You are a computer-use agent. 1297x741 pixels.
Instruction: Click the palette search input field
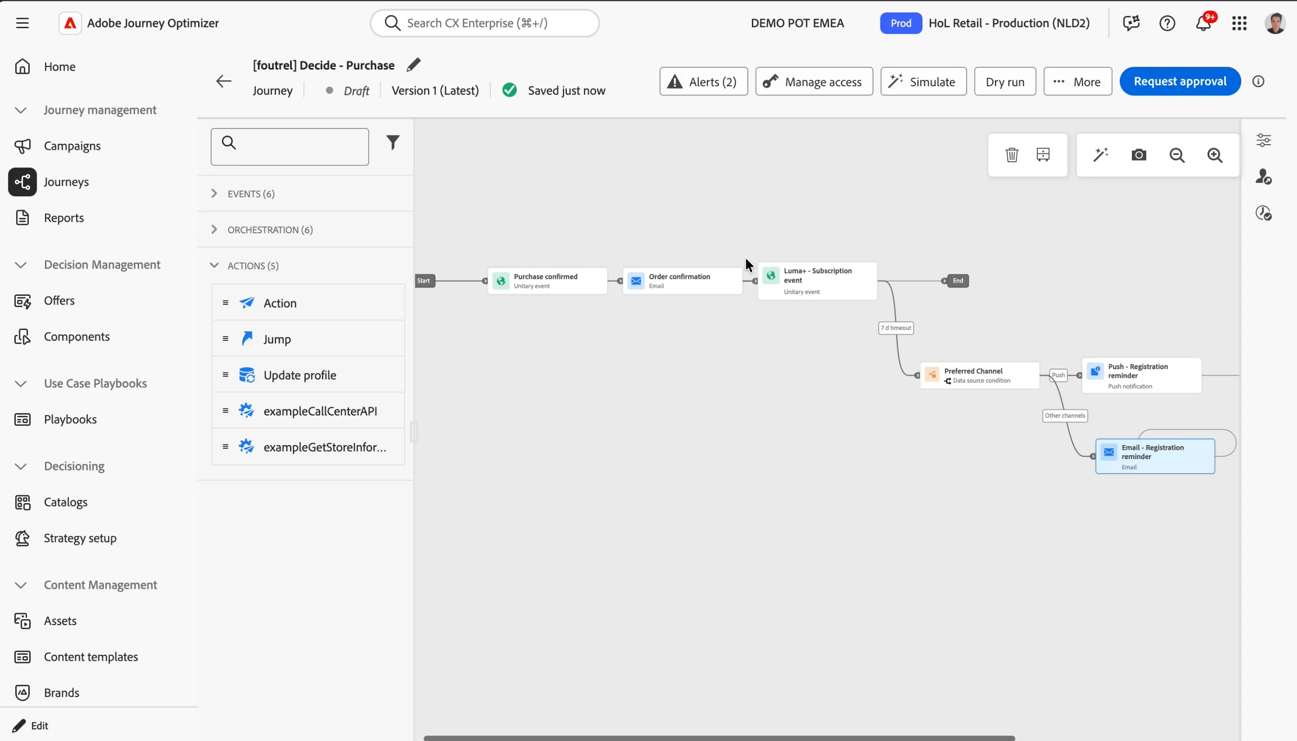(289, 147)
